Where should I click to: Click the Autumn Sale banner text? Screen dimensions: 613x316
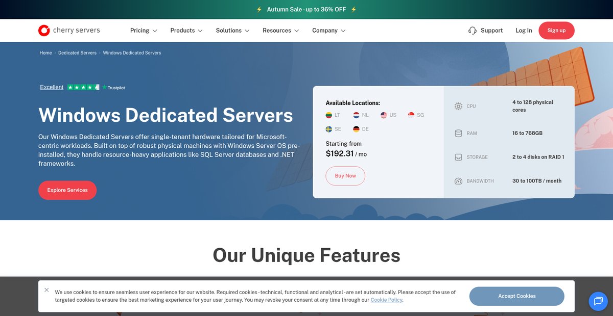pos(306,10)
